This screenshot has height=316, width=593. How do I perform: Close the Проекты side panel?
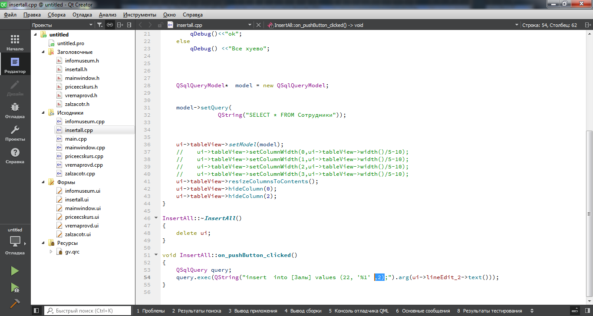129,25
